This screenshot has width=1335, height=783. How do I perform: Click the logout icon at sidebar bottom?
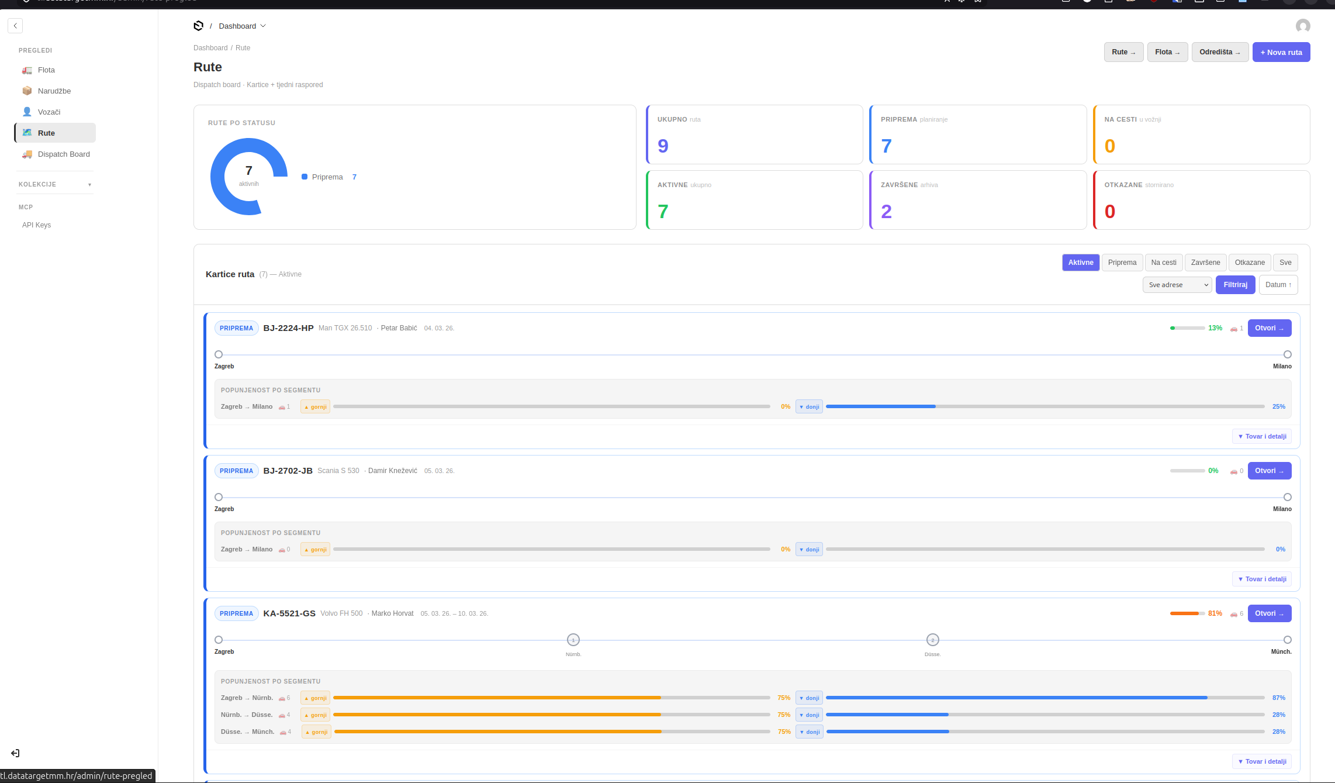pyautogui.click(x=15, y=753)
